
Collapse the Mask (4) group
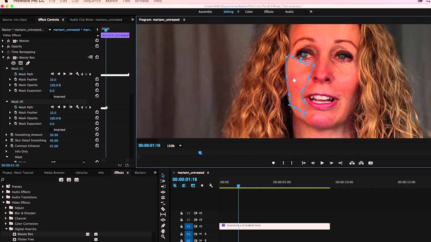tap(7, 102)
